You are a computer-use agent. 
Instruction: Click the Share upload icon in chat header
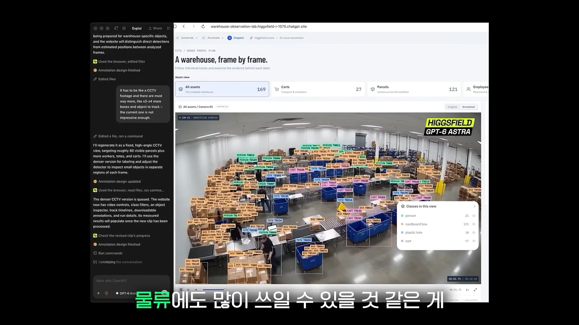point(150,28)
